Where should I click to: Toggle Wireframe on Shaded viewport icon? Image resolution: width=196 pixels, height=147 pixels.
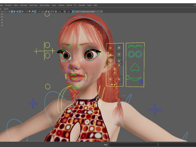[x=17, y=11]
